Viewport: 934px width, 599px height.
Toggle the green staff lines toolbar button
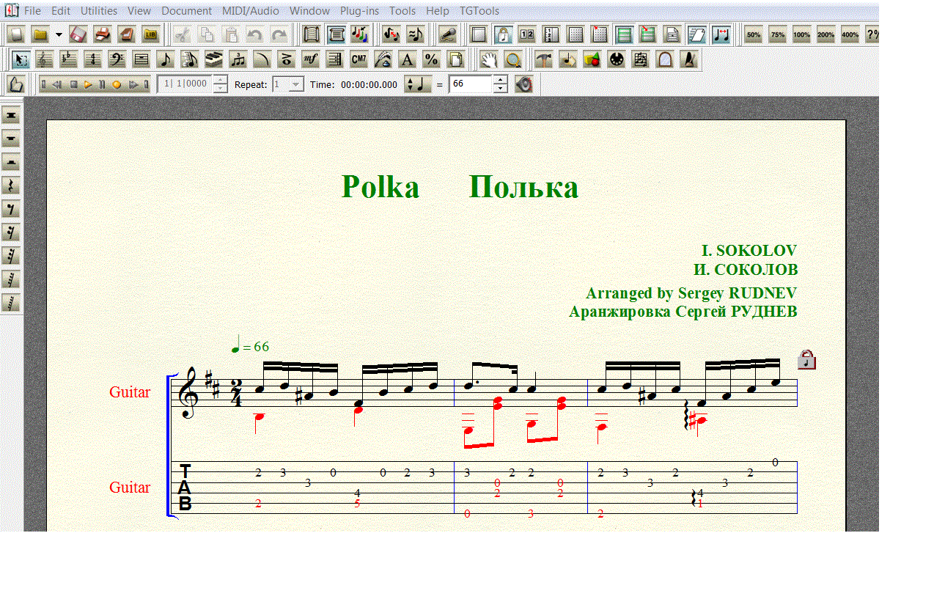(624, 34)
